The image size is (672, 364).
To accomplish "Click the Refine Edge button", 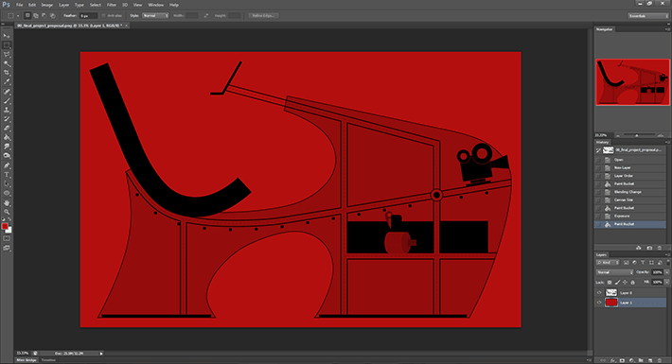I will pos(263,15).
